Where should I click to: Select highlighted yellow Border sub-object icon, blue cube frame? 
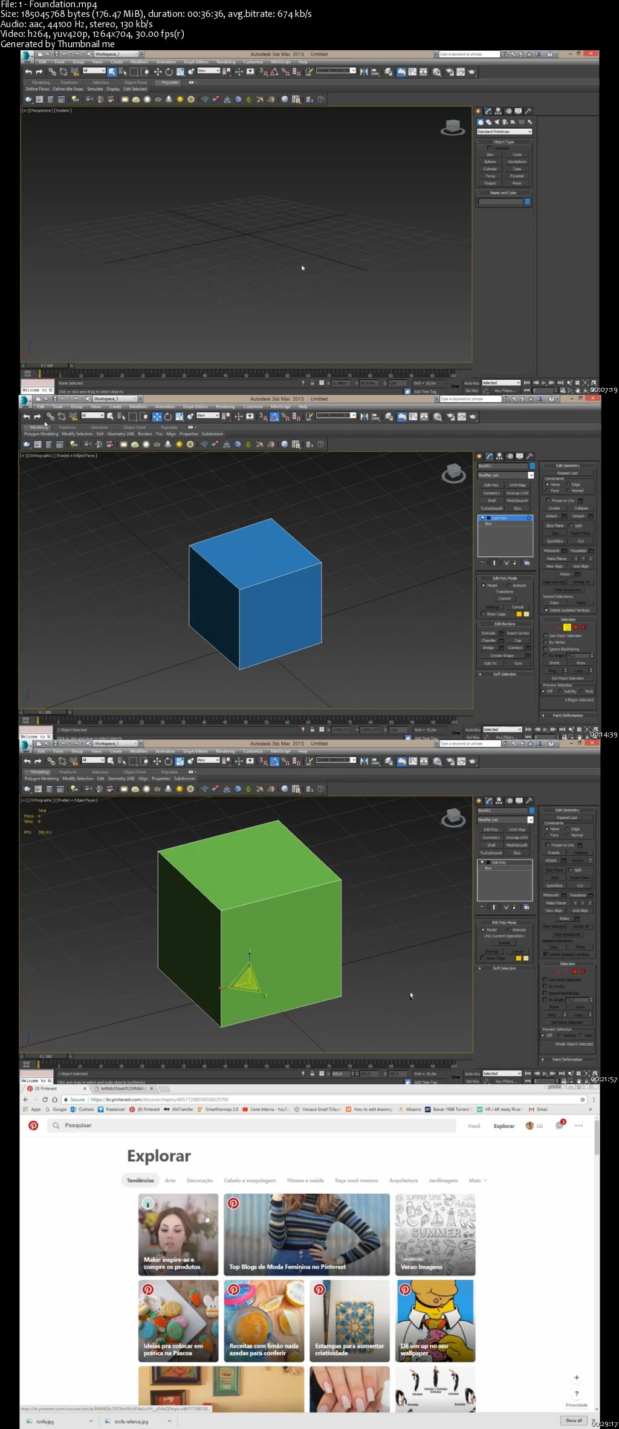tap(567, 627)
